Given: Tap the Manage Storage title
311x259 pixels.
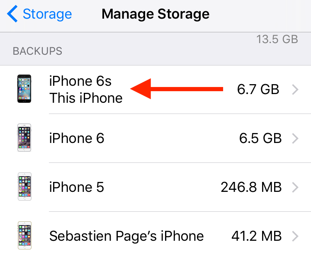Looking at the screenshot, I should (x=155, y=14).
